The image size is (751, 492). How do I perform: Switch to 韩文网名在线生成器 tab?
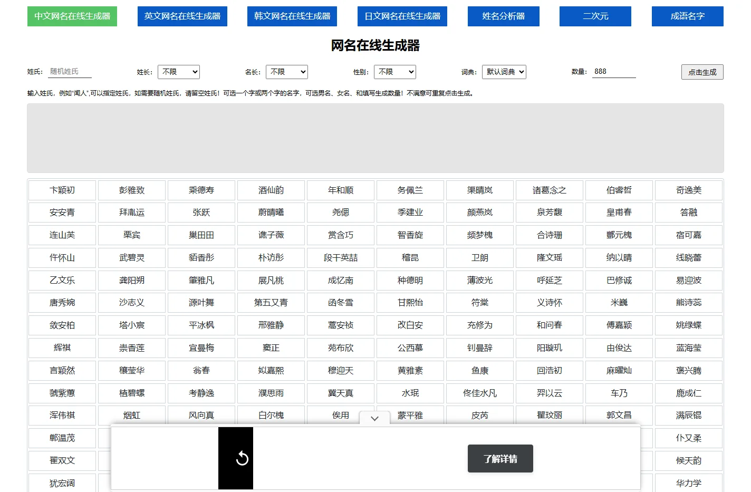click(x=292, y=16)
